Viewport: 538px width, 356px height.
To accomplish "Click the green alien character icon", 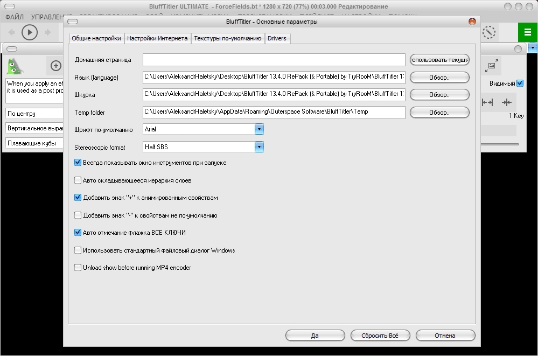I will [x=15, y=66].
